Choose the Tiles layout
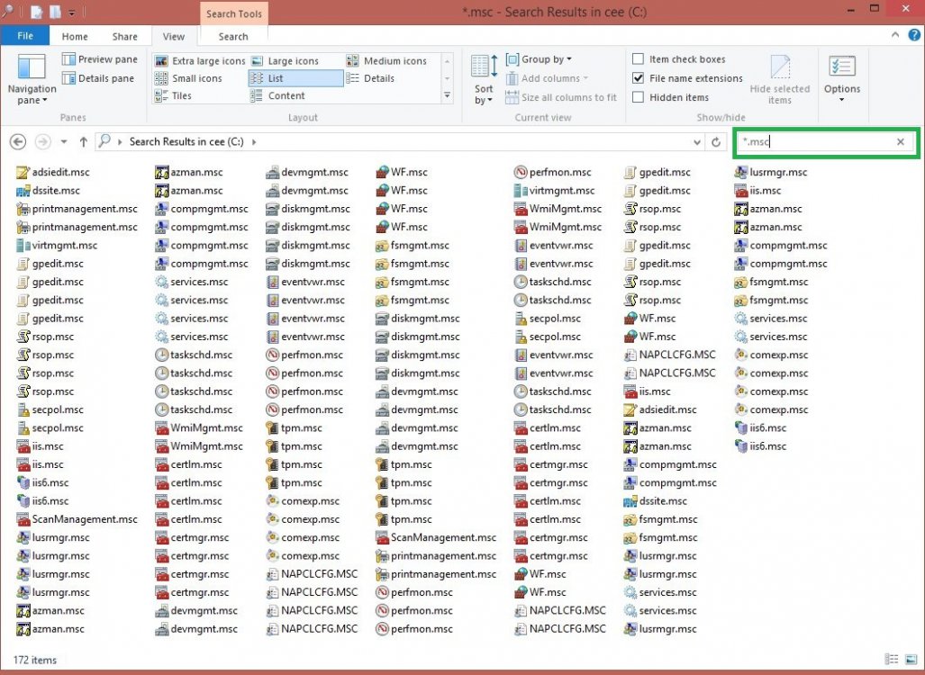This screenshot has height=675, width=925. pyautogui.click(x=173, y=95)
